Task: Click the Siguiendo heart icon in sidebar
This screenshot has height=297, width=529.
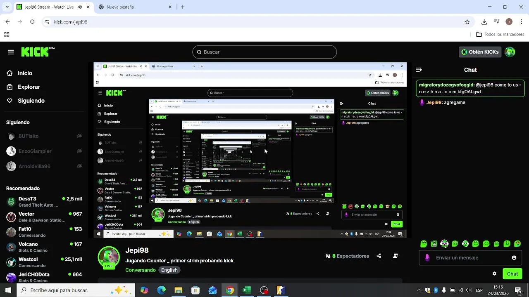Action: [10, 101]
